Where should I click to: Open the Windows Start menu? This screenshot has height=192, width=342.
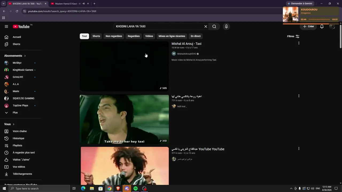click(4, 189)
